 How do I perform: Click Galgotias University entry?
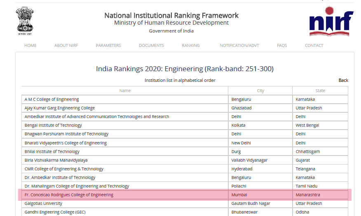(43, 204)
